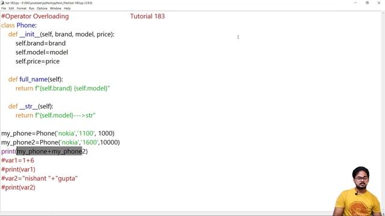Open the Options menu

pos(42,8)
